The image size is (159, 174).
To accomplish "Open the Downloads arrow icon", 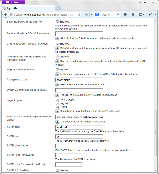I will click(125, 14).
